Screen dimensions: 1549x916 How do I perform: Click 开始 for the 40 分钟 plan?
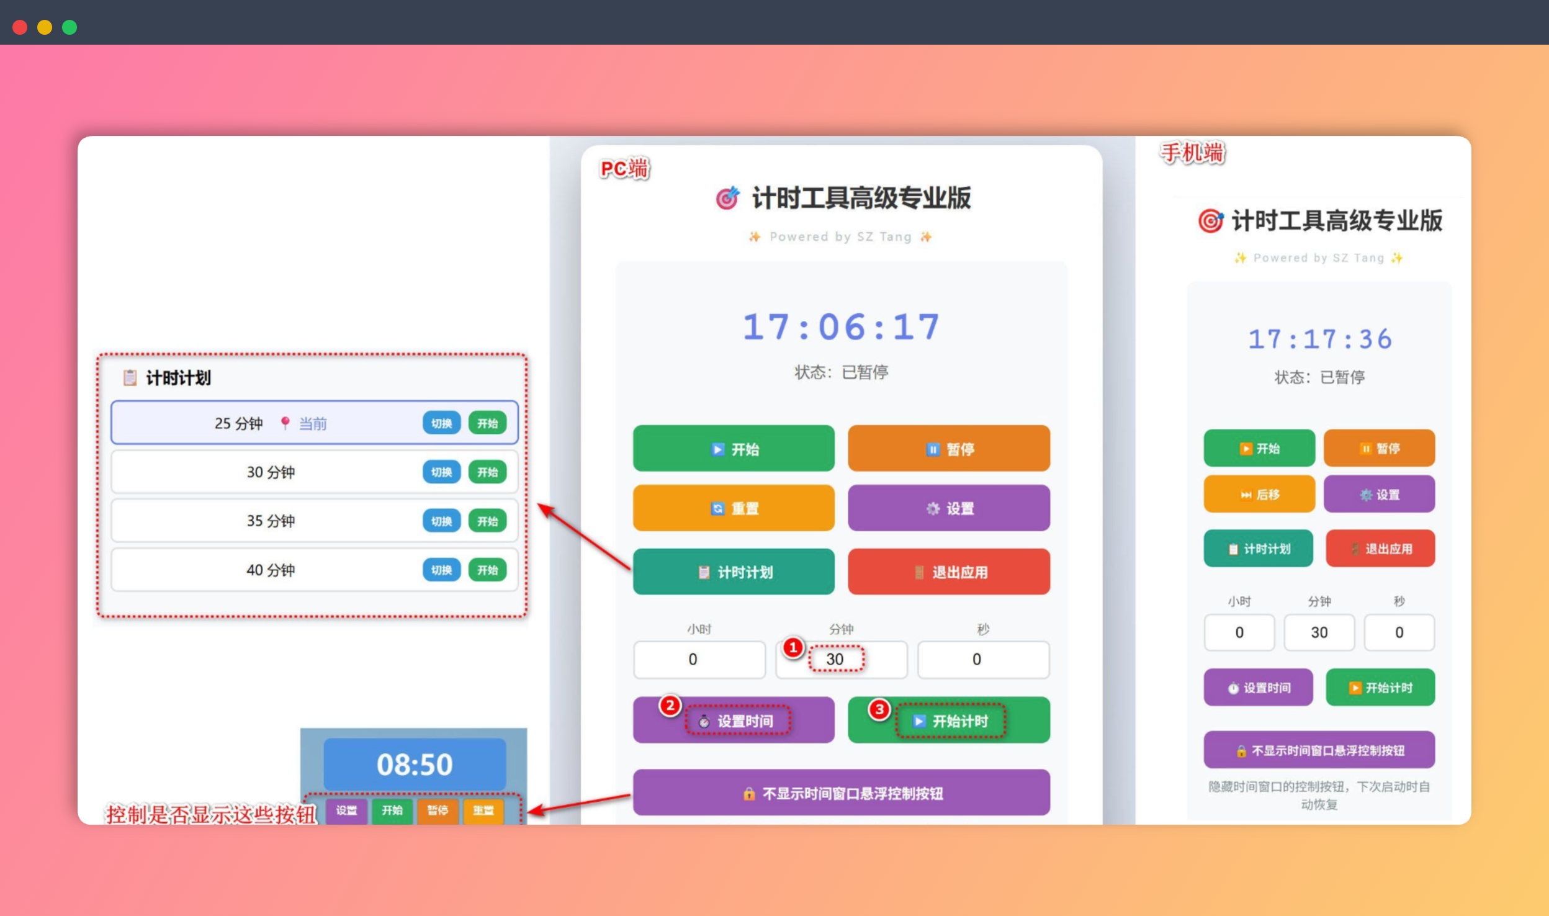pos(487,570)
